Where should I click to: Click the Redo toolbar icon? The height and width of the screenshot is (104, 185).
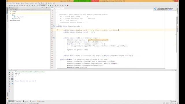point(17,5)
